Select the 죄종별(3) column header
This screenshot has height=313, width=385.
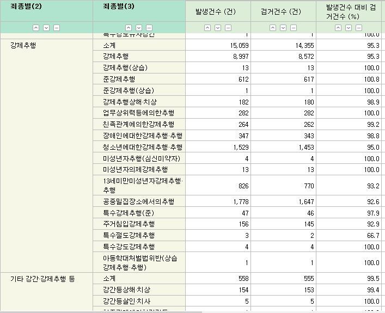pos(119,6)
